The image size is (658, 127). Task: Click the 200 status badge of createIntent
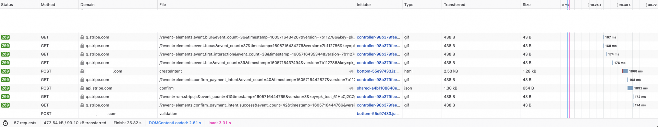tap(5, 71)
